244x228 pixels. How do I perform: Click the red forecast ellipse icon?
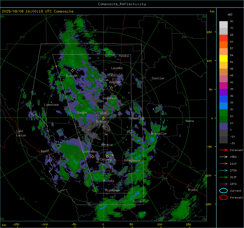(x=223, y=197)
